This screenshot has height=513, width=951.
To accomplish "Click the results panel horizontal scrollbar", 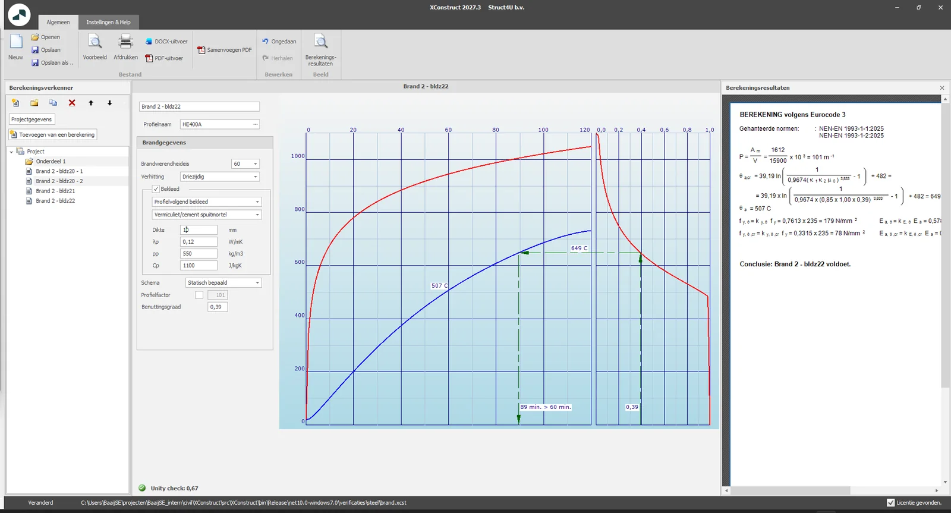I will pos(790,490).
